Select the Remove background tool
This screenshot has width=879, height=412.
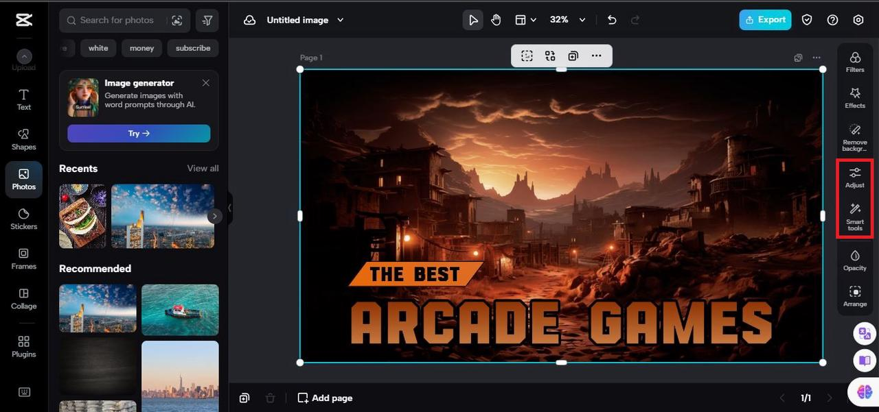pos(854,137)
